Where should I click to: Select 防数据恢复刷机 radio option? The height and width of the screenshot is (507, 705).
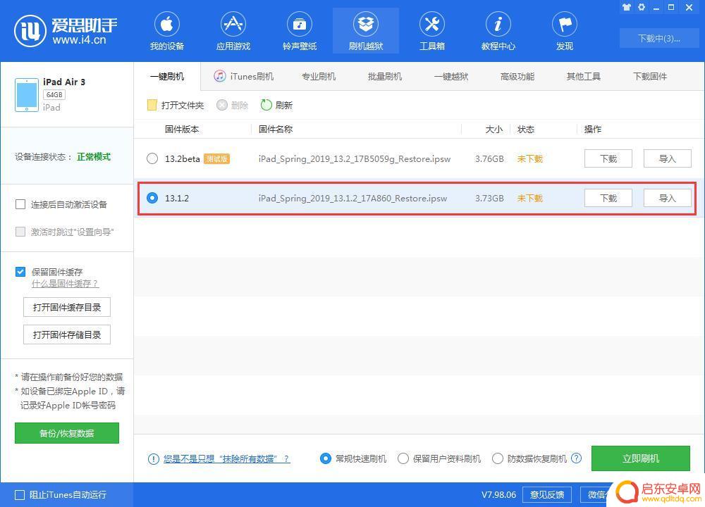[x=498, y=458]
